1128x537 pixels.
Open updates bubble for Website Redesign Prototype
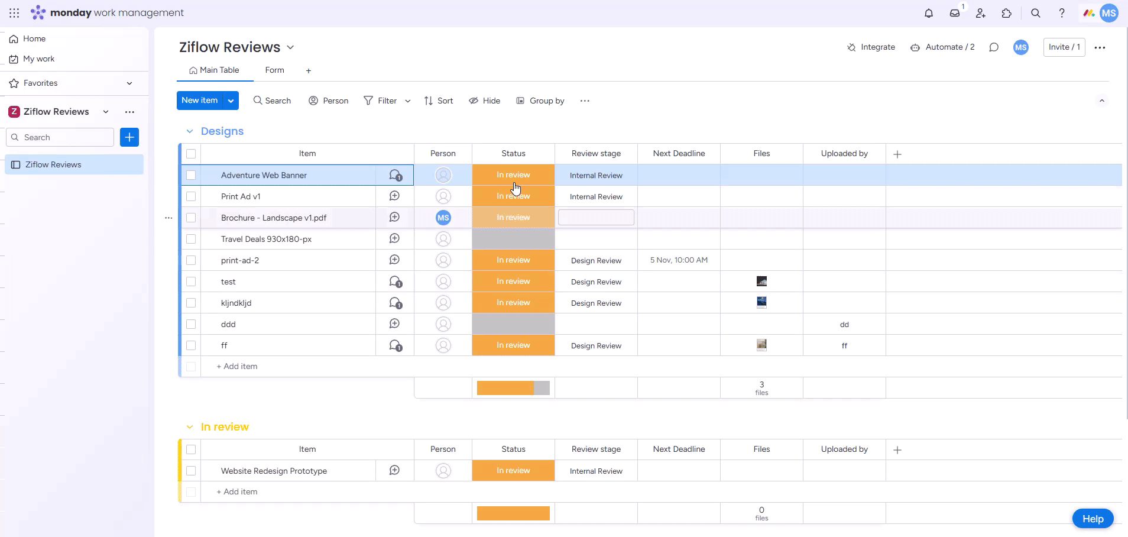[x=394, y=471]
